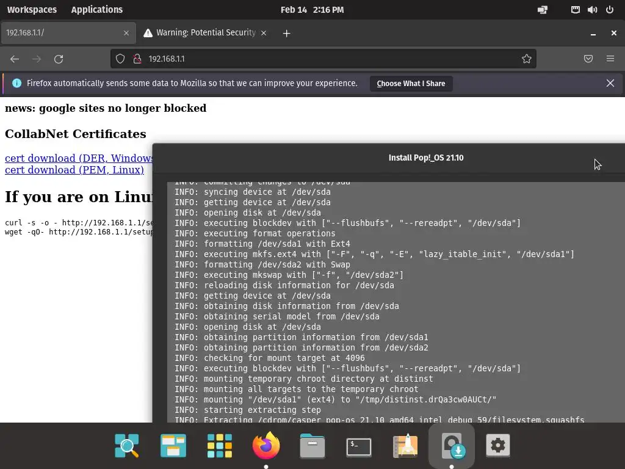
Task: Click the volume icon in top panel
Action: (592, 10)
